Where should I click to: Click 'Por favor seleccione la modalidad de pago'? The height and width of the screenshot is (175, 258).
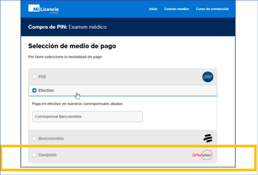(x=65, y=57)
